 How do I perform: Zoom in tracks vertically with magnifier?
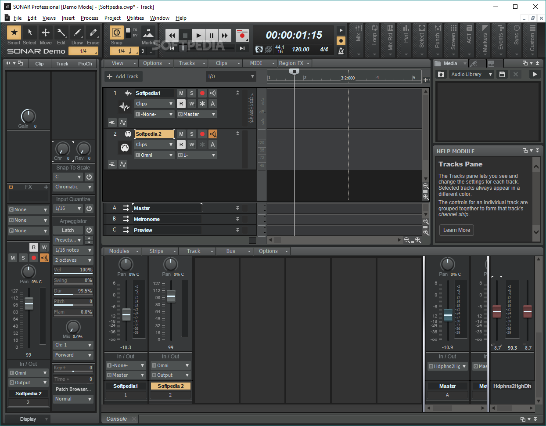coord(425,197)
